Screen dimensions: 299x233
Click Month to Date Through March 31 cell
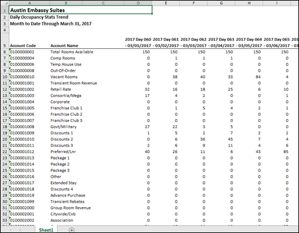(x=51, y=24)
